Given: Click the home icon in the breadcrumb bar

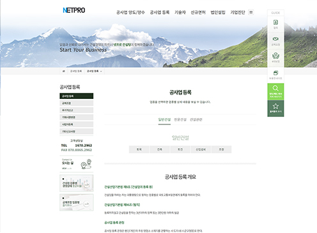Looking at the screenshot, I should tap(63, 71).
